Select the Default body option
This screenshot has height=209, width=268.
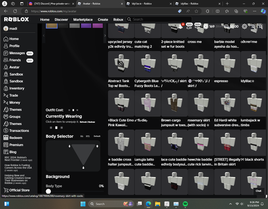pos(97,136)
